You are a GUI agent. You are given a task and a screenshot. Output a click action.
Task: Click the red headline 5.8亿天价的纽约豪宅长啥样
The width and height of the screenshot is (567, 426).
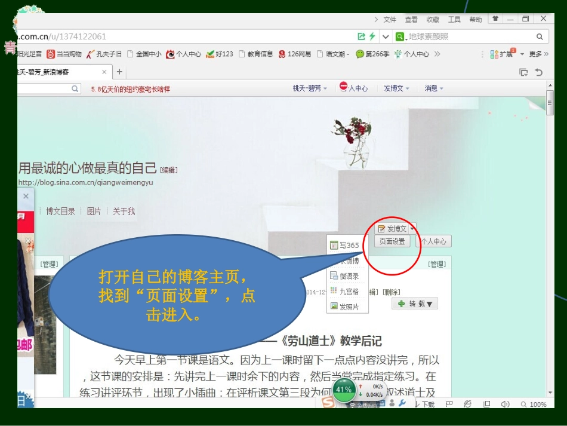pyautogui.click(x=130, y=89)
